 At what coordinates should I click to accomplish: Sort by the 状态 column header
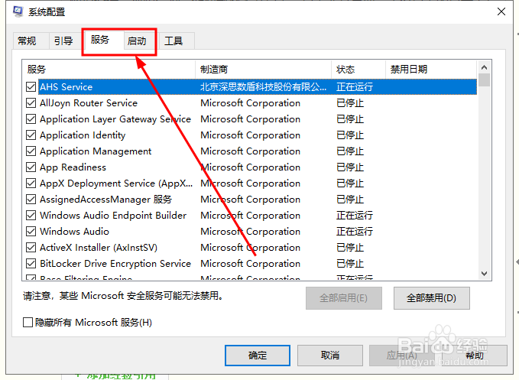(x=358, y=69)
